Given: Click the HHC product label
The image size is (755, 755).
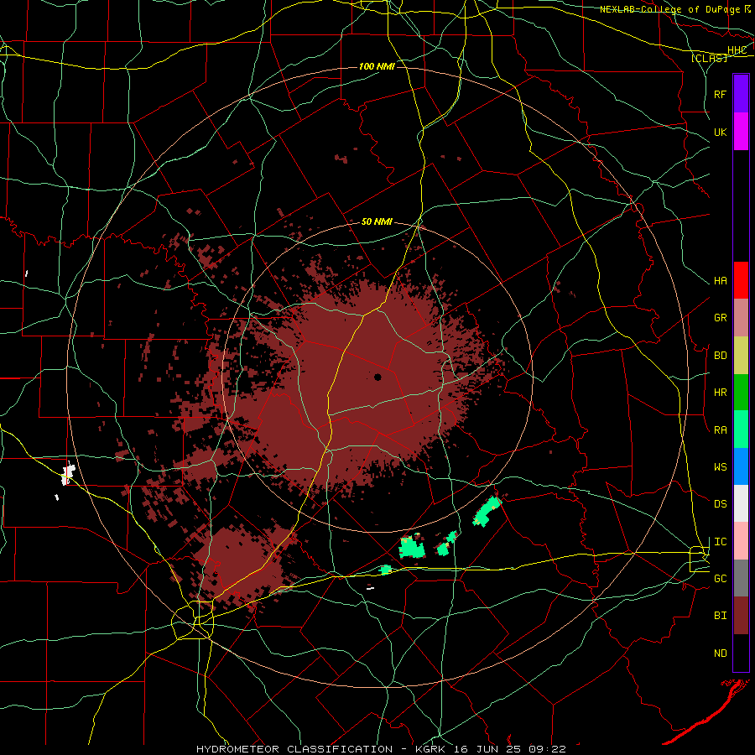Looking at the screenshot, I should click(737, 50).
